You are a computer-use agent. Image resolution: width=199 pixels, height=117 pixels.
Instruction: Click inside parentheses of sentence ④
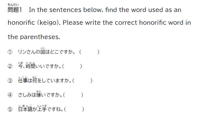point(73,95)
